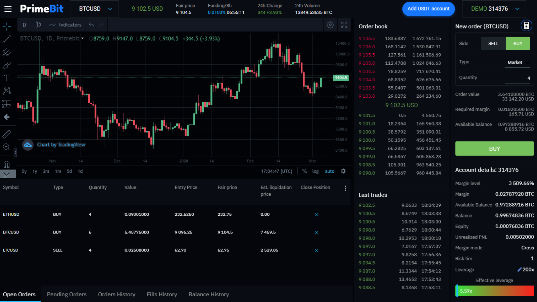537x302 pixels.
Task: Click the back arrow icon in the drawing toolbar
Action: coord(7,117)
